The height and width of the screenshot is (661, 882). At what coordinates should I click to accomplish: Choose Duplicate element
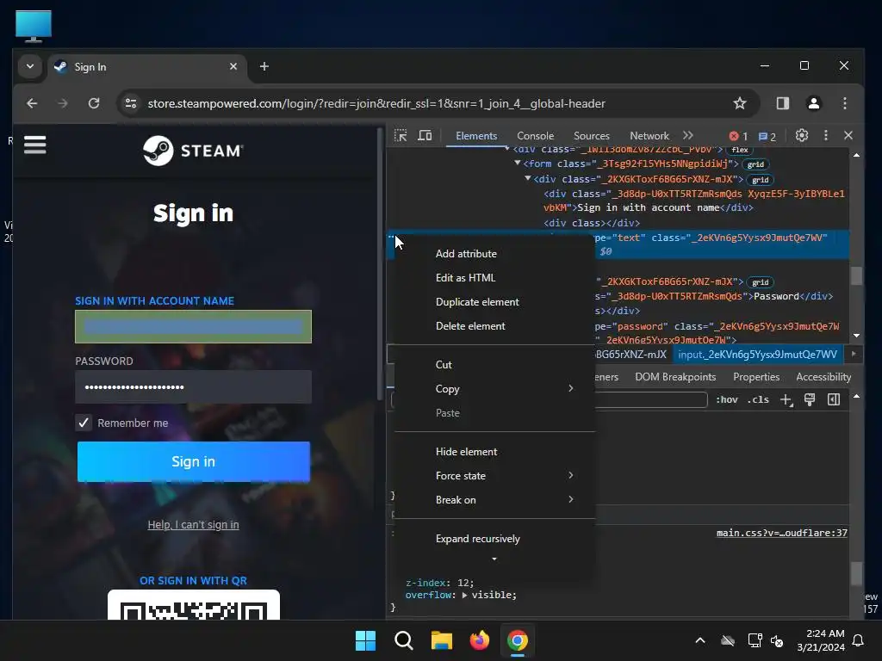click(494, 302)
